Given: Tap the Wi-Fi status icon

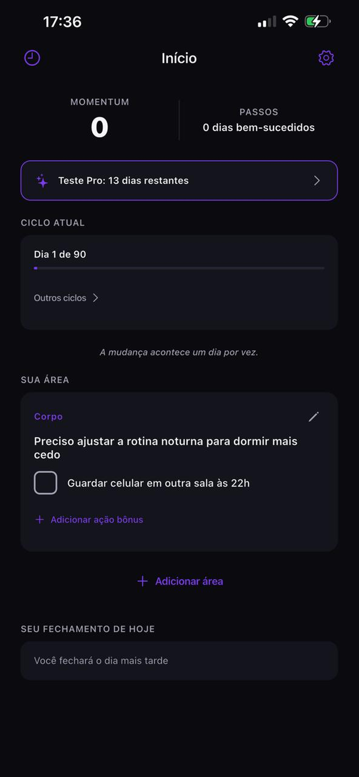Looking at the screenshot, I should point(290,21).
